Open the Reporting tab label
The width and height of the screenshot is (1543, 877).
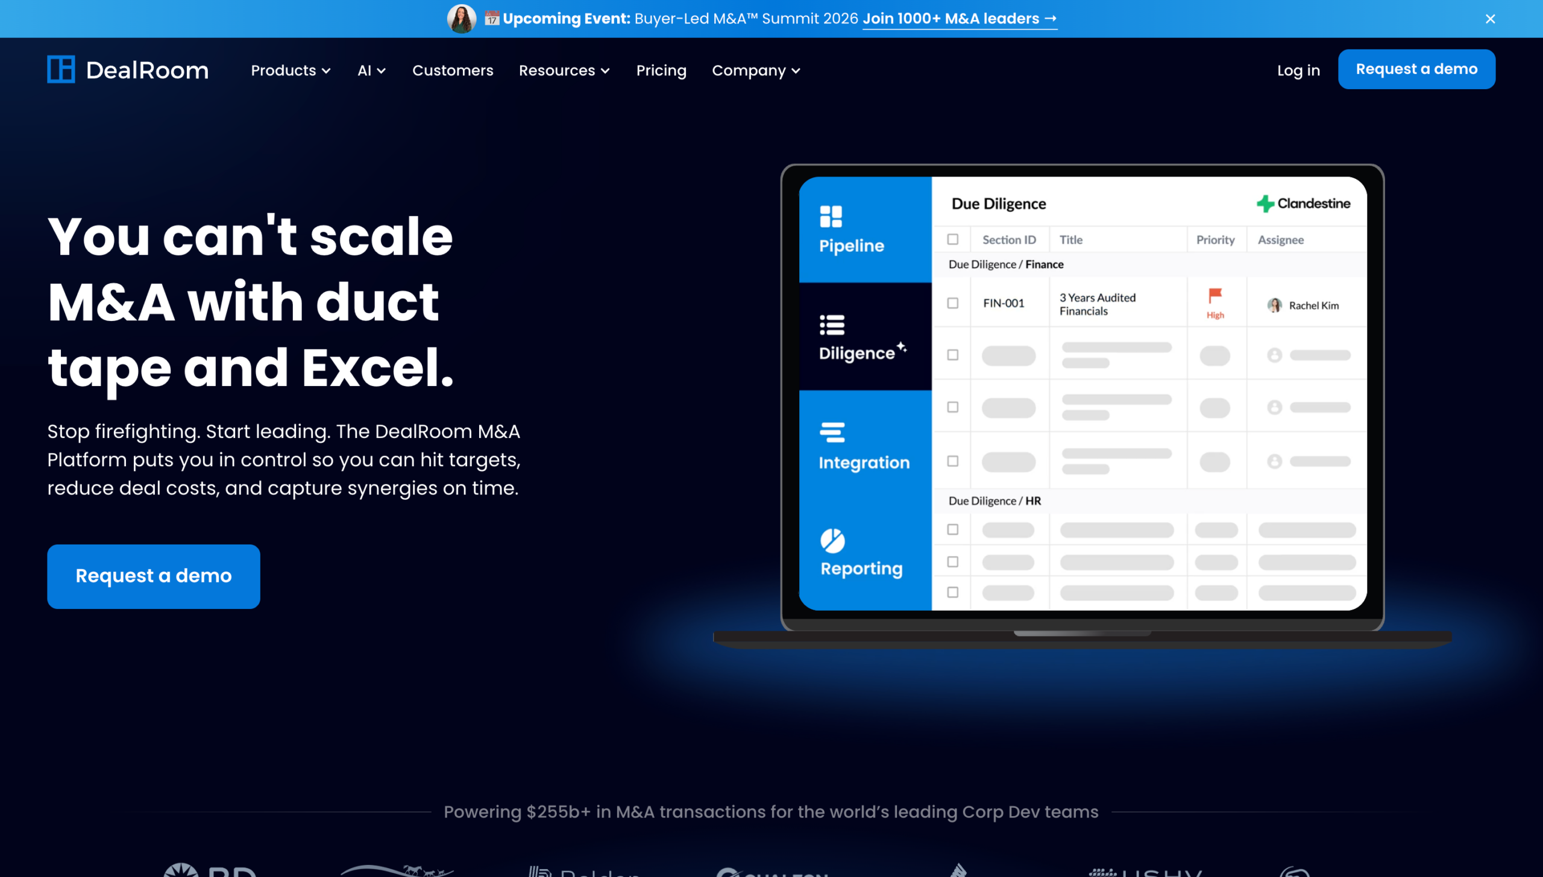pyautogui.click(x=861, y=569)
